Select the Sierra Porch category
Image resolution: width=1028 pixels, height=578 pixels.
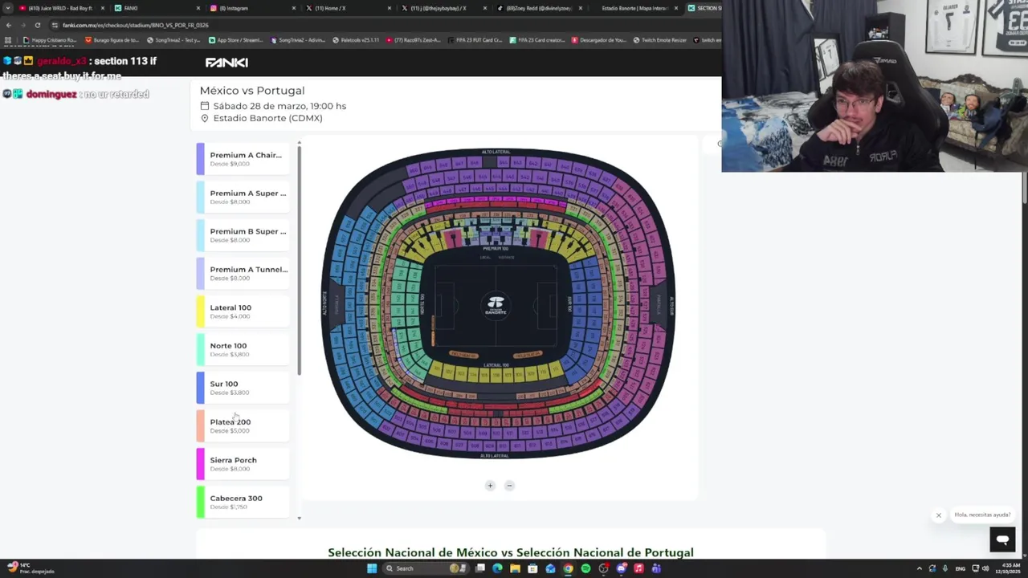tap(243, 464)
